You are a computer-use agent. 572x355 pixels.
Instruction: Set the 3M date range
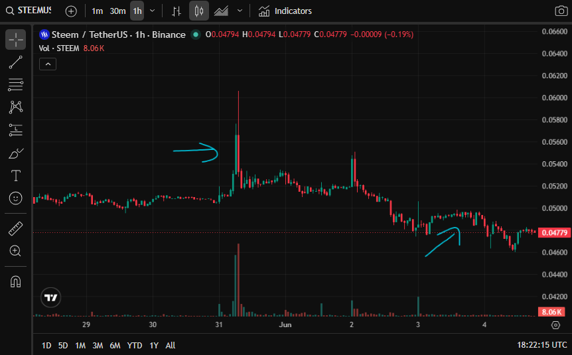click(98, 345)
